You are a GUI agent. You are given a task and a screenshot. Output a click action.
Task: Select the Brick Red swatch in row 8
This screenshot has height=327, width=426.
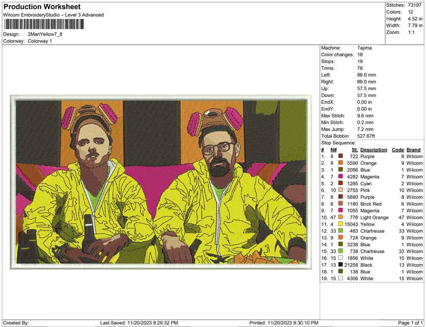click(x=340, y=204)
